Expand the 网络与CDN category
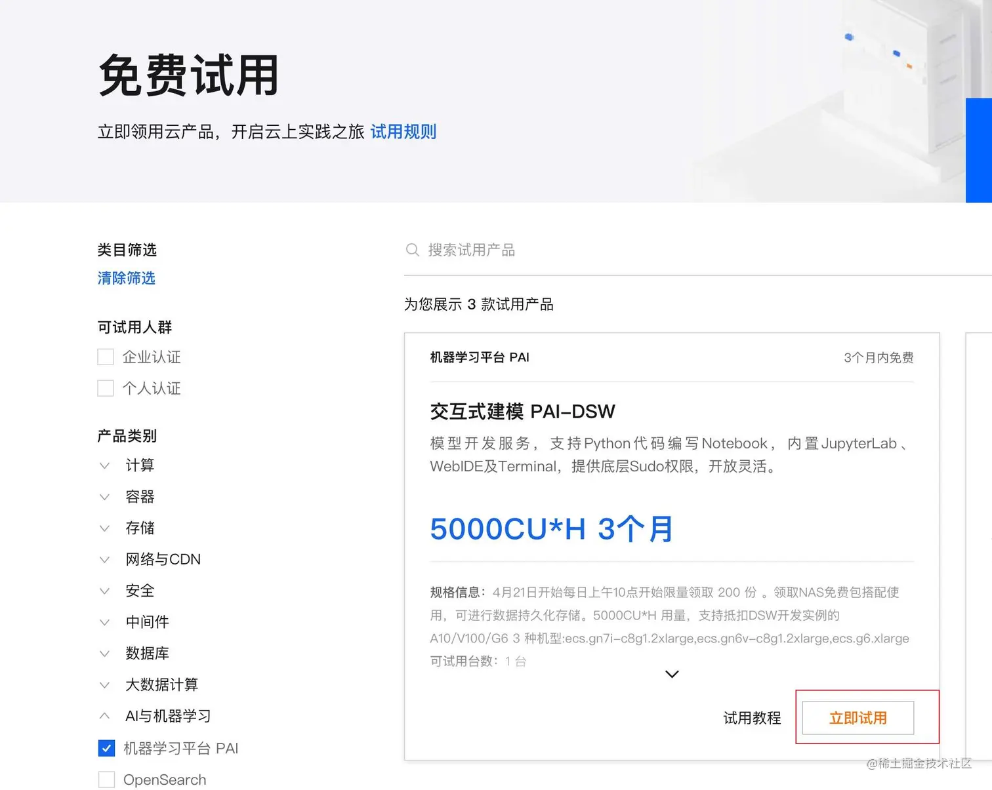This screenshot has width=992, height=790. coord(105,559)
